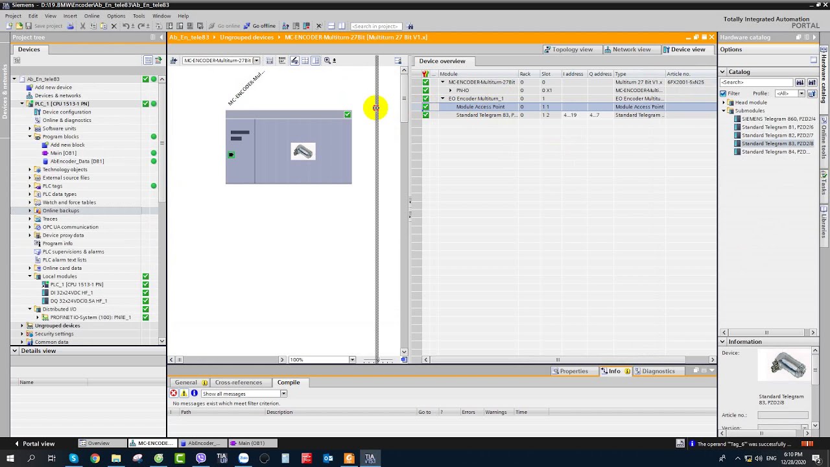
Task: Click the search downwards icon in catalog
Action: point(800,82)
